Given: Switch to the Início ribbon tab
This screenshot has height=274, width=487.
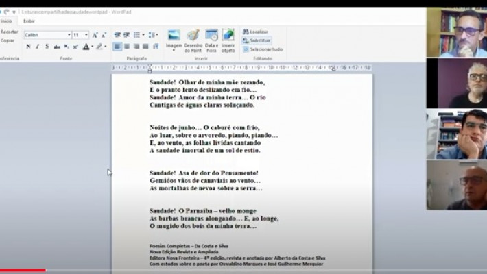Looking at the screenshot, I should 6,21.
